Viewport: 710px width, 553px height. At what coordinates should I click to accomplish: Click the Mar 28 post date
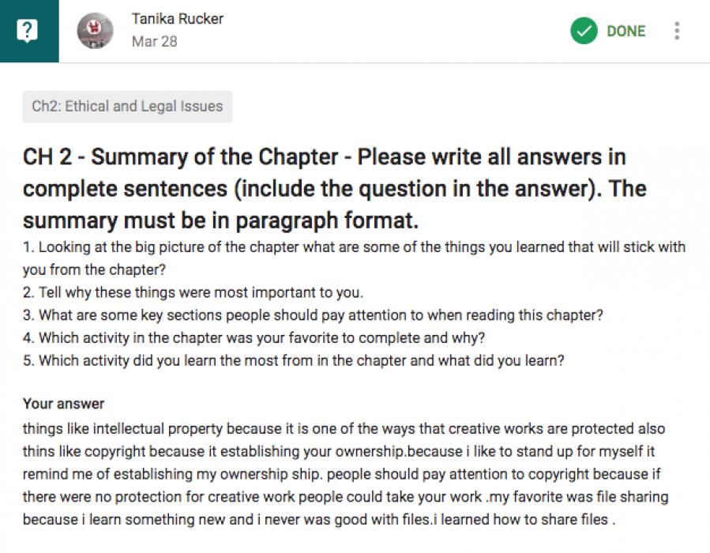[x=154, y=41]
